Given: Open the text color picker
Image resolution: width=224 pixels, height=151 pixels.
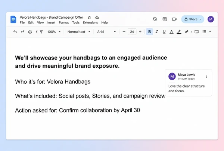Looking at the screenshot, I should 171,32.
